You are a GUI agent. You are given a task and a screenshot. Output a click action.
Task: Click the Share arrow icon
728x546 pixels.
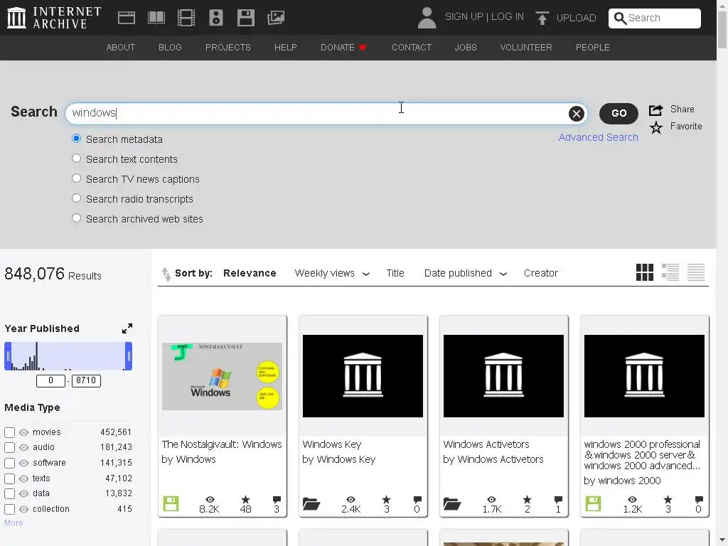(655, 109)
